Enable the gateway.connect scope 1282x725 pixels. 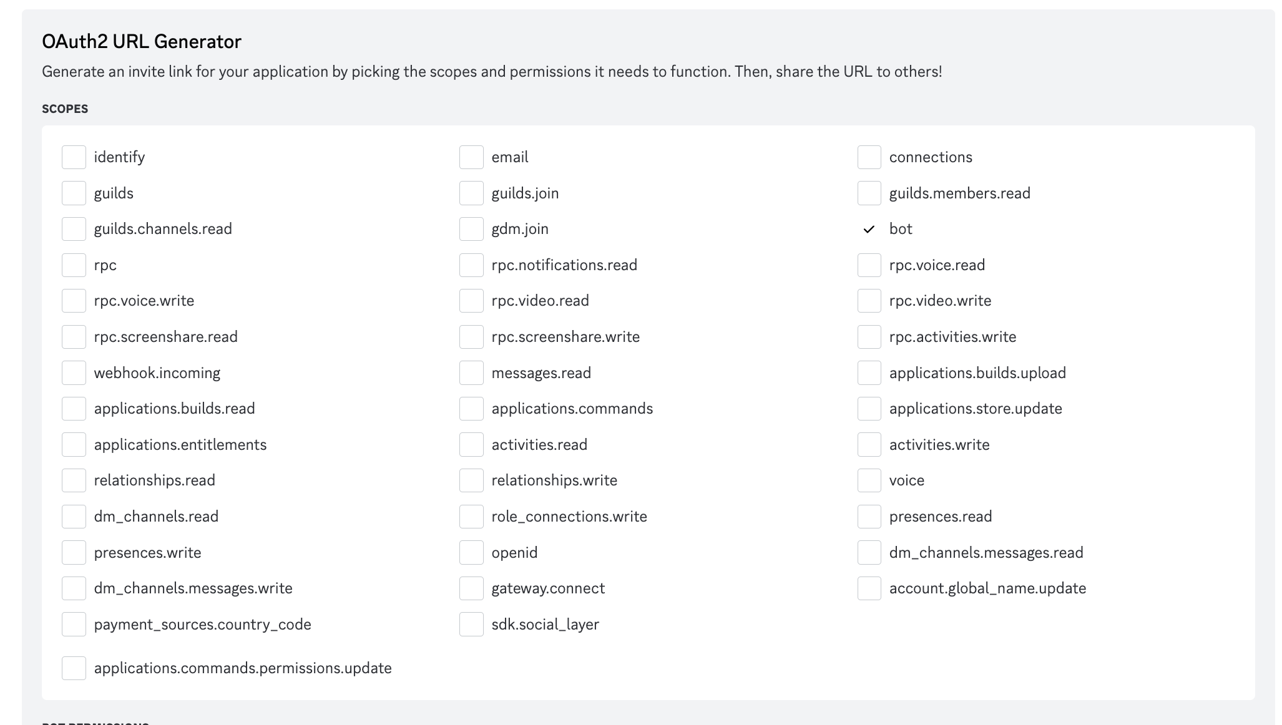click(471, 588)
